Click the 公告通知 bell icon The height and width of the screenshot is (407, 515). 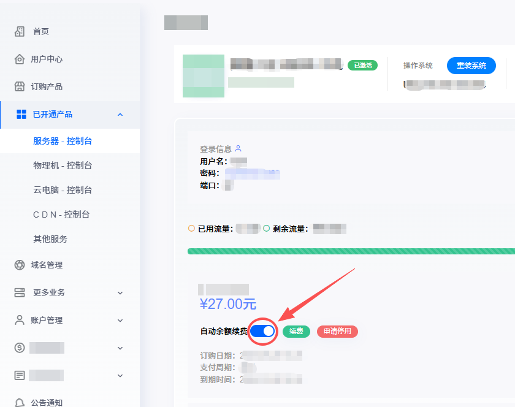point(20,403)
